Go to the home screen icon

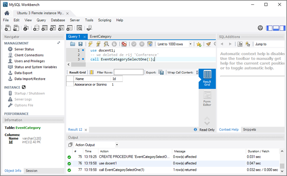click(7, 13)
